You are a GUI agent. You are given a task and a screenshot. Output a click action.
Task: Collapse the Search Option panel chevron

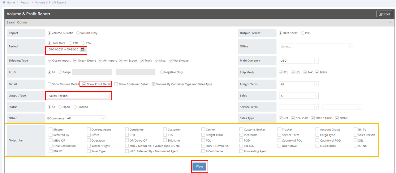pos(390,23)
